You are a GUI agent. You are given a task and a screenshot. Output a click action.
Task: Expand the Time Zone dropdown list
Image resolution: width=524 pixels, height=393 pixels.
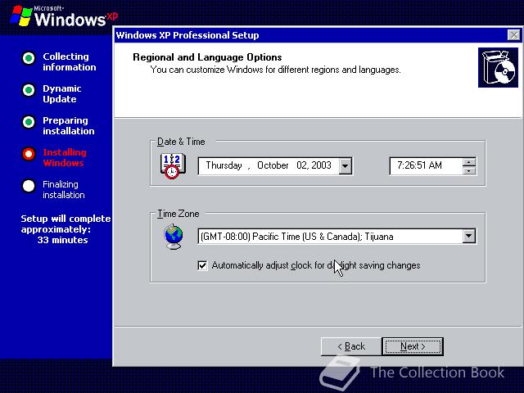click(469, 237)
